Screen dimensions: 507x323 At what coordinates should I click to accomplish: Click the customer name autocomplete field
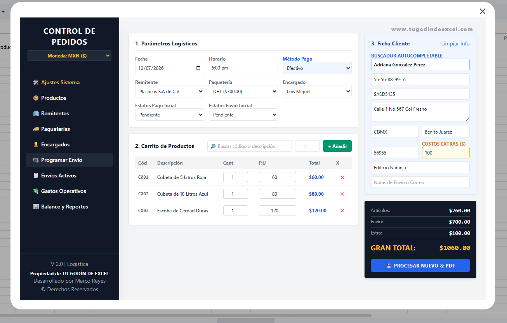pyautogui.click(x=420, y=64)
